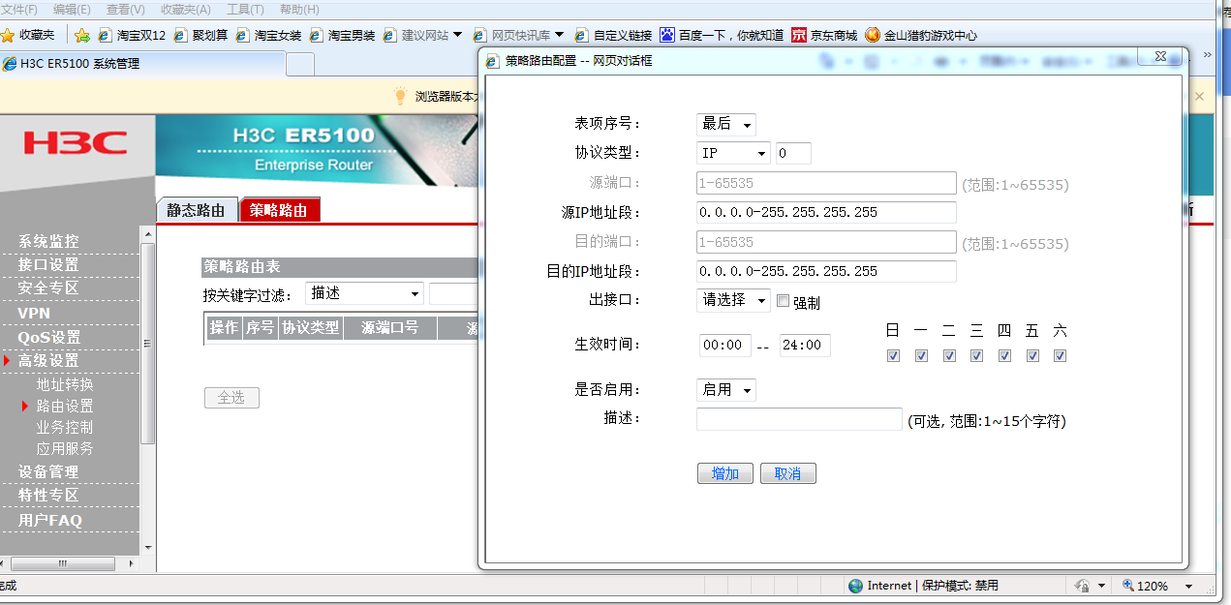This screenshot has width=1231, height=605.
Task: Open the 网页快讯库 bookmark
Action: pos(518,35)
